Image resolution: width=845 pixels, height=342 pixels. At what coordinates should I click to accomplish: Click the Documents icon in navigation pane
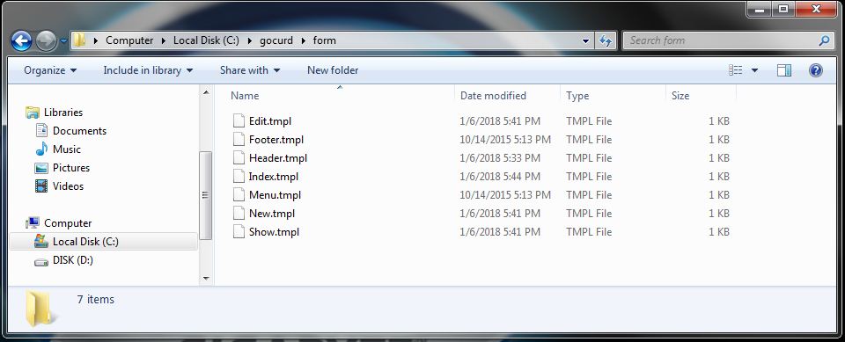(x=41, y=131)
